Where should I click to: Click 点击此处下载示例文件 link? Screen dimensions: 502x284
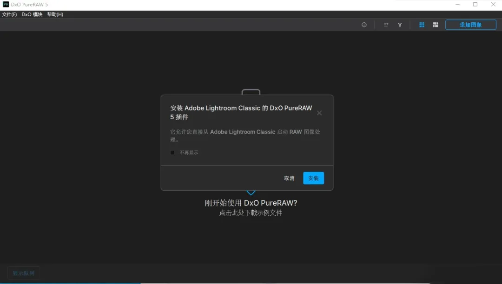[x=251, y=213]
